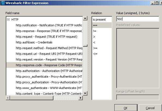Screen dimensions: 162x111
Task: Choose the < relation
Action: pos(102,42)
